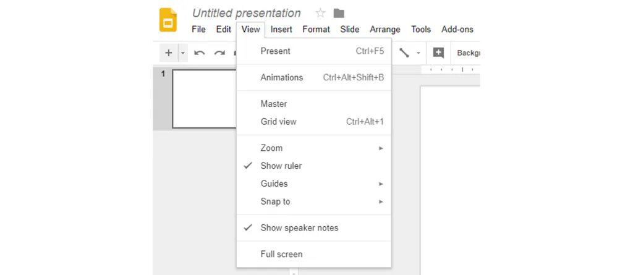Select slide 1 thumbnail

pos(204,99)
